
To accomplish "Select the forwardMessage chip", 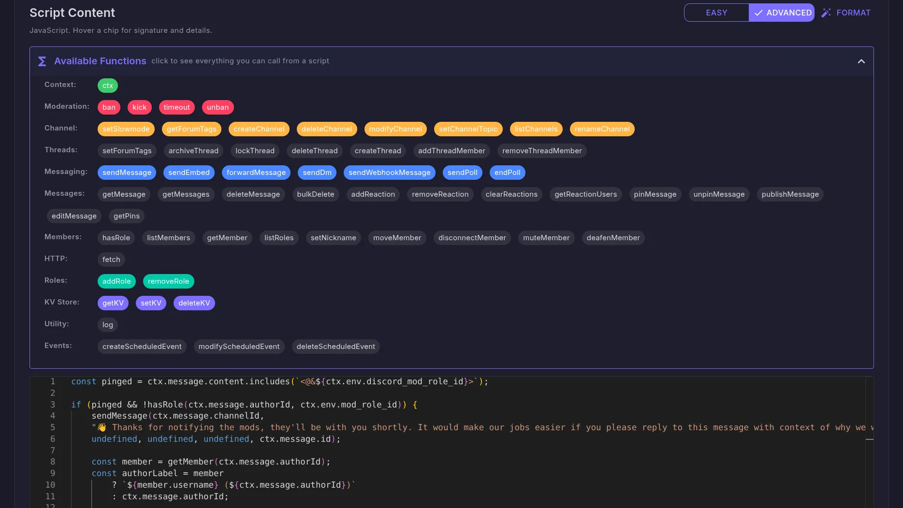I will click(x=256, y=173).
